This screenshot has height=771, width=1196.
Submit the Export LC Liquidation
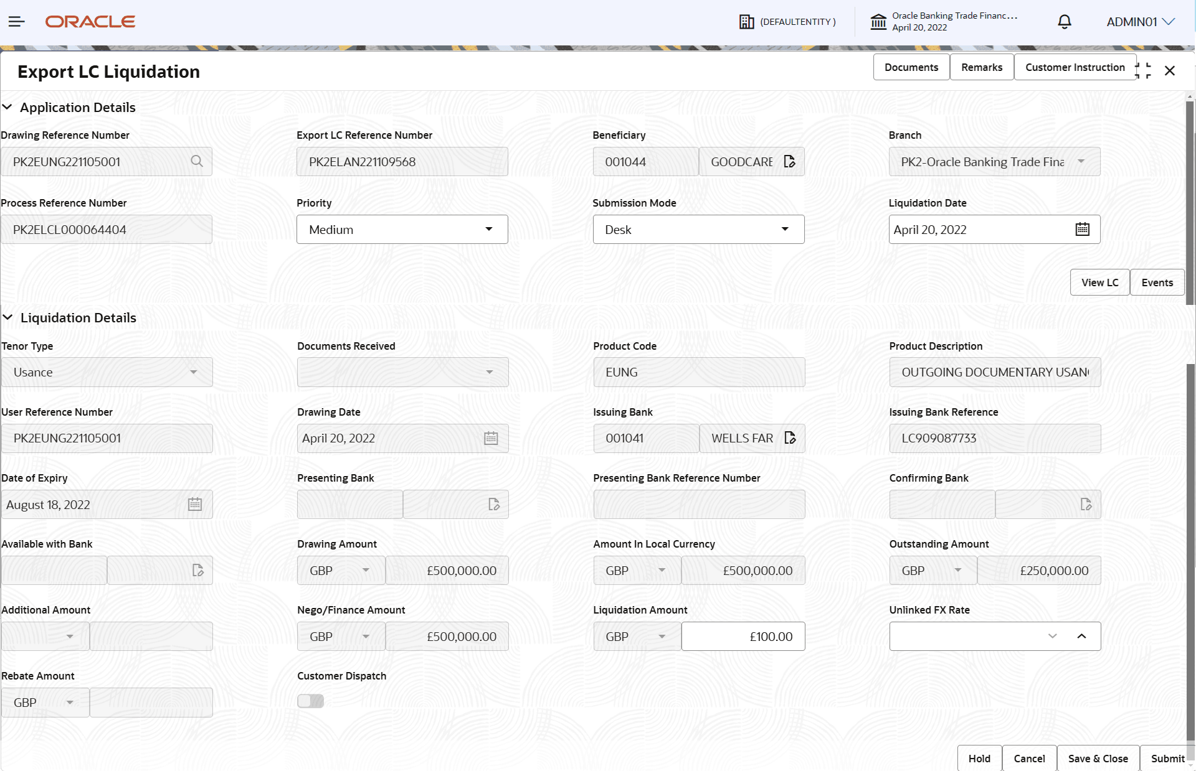[1168, 758]
